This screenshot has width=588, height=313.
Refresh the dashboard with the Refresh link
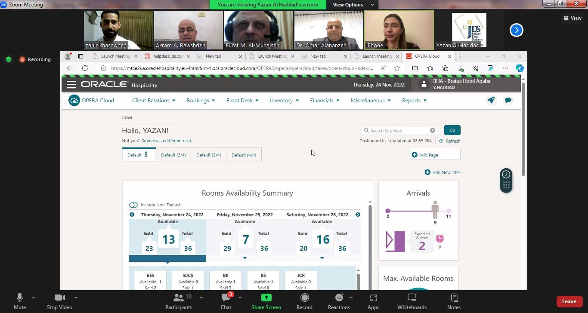coord(450,141)
